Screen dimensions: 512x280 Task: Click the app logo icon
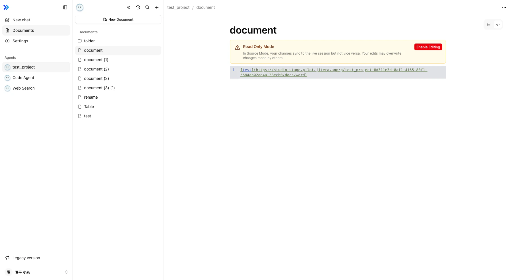tap(6, 7)
